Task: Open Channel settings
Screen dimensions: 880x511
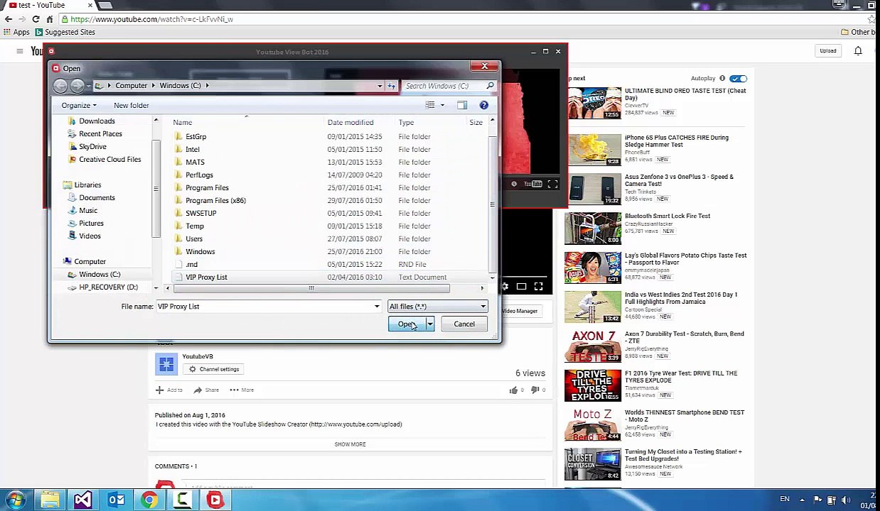Action: pos(213,369)
